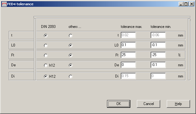The height and width of the screenshot is (114, 196).
Task: Click De tolerance min field -0.1
Action: coord(158,65)
